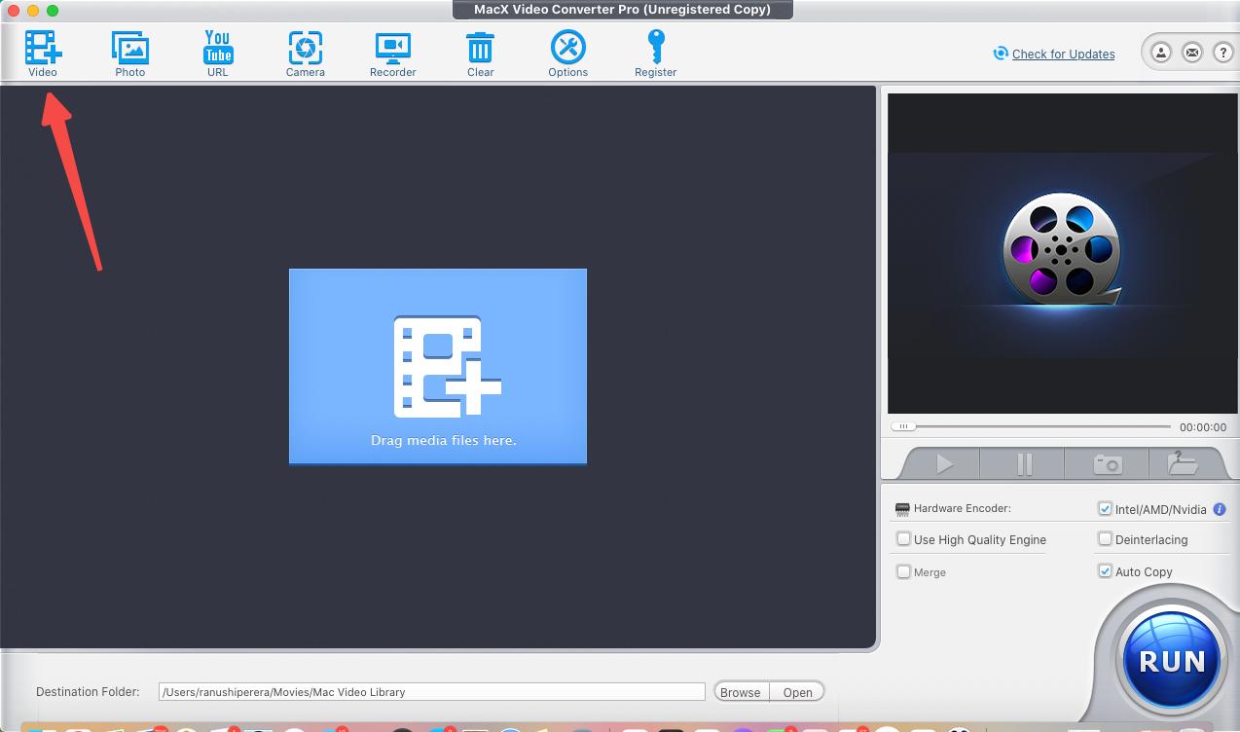The image size is (1240, 732).
Task: Enable the Deinterlacing checkbox
Action: coord(1105,538)
